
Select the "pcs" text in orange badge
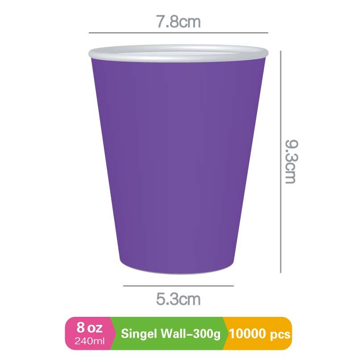pos(280,334)
